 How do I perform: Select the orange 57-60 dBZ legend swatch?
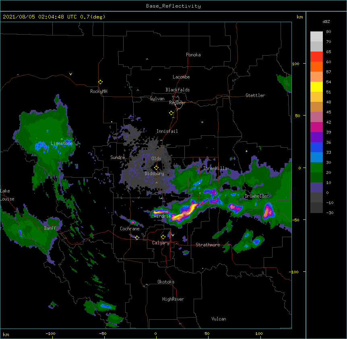[316, 66]
